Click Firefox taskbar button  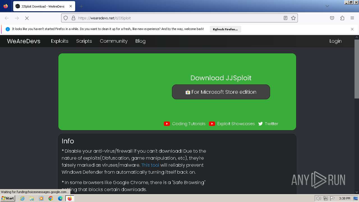[x=70, y=198]
